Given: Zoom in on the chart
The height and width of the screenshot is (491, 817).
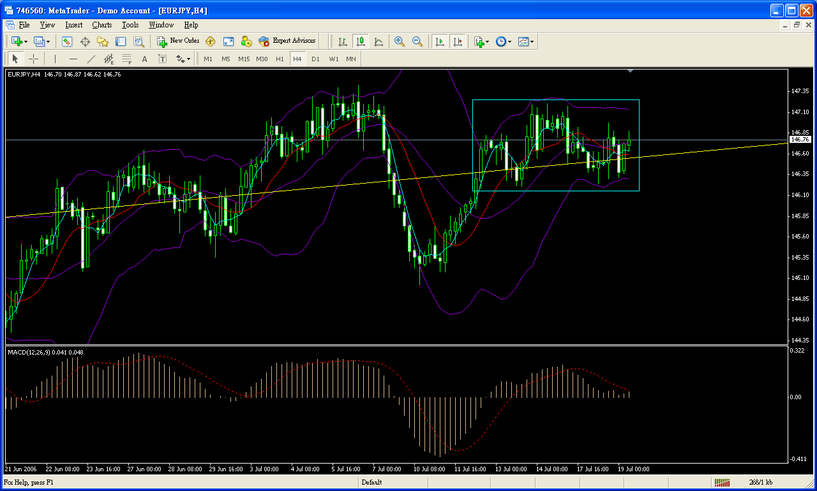Looking at the screenshot, I should (x=400, y=41).
